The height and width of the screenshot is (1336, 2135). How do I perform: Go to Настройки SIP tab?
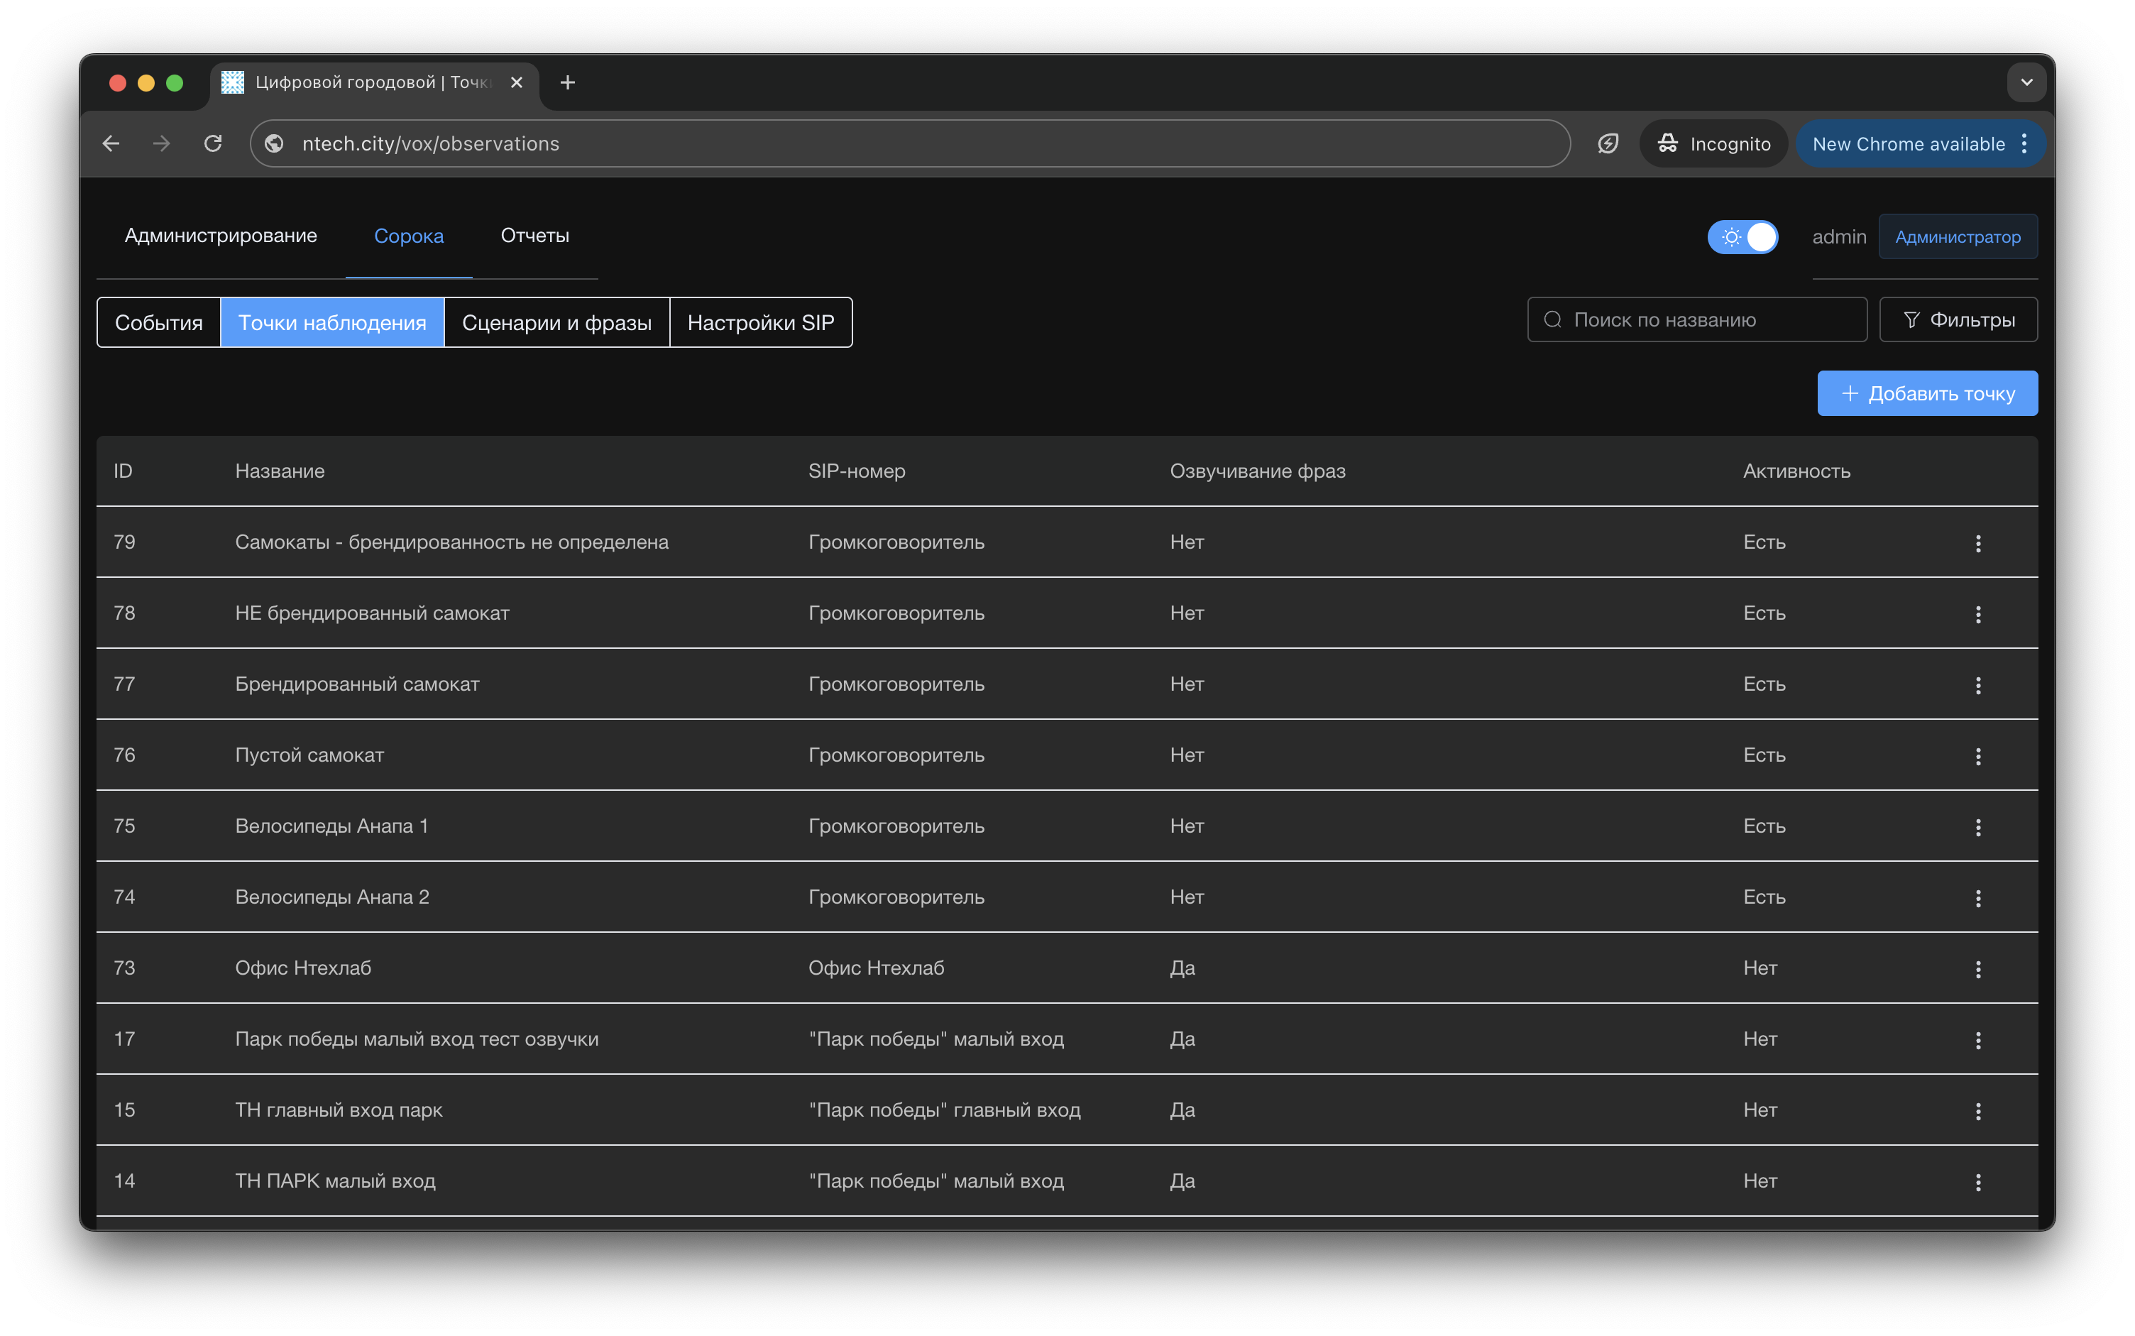coord(761,322)
